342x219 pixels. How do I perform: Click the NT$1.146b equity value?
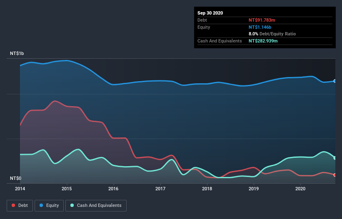[x=260, y=27]
